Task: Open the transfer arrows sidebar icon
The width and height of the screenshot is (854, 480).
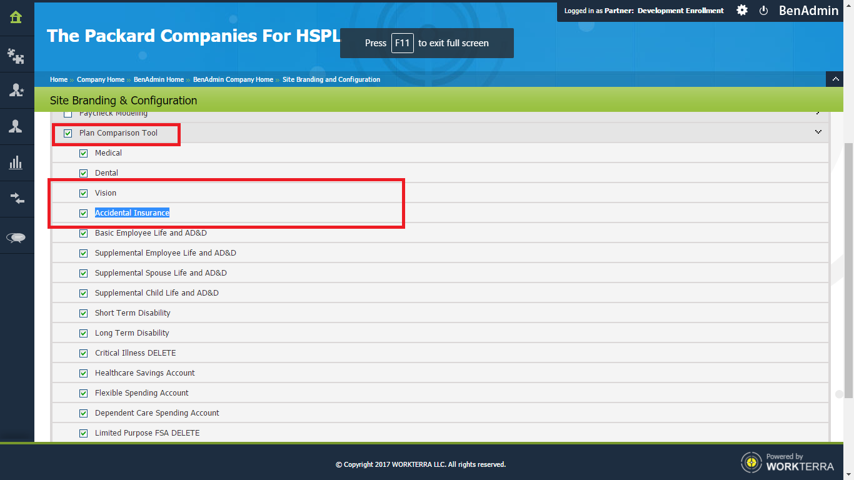Action: 16,199
